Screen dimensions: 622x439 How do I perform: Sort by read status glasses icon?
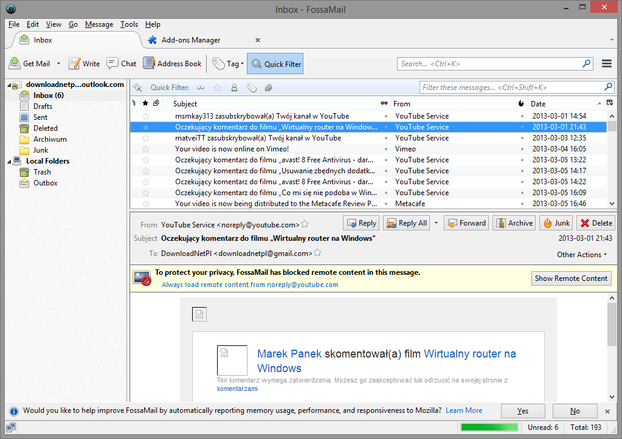[x=384, y=103]
